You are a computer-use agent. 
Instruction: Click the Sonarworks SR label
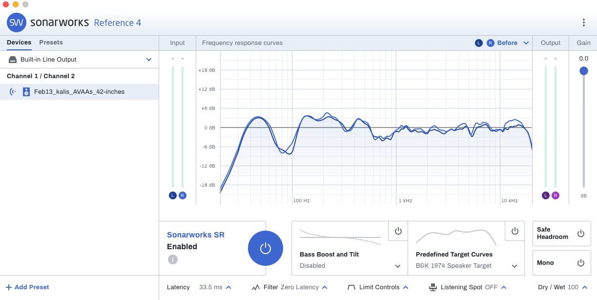196,235
